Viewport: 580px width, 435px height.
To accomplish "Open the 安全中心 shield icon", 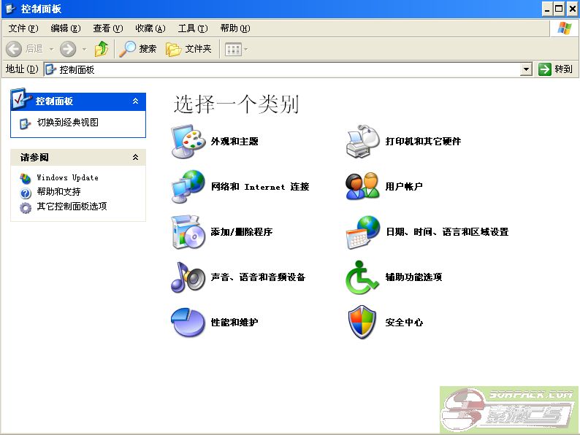I will point(362,323).
